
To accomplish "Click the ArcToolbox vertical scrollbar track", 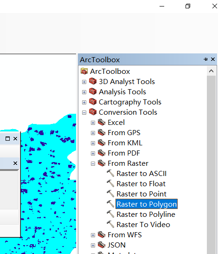I will pos(211,165).
